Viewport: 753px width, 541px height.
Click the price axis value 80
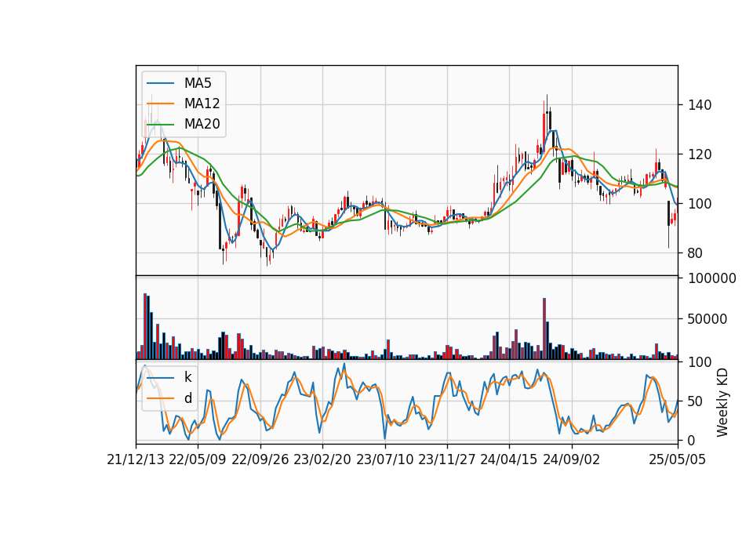pos(696,253)
